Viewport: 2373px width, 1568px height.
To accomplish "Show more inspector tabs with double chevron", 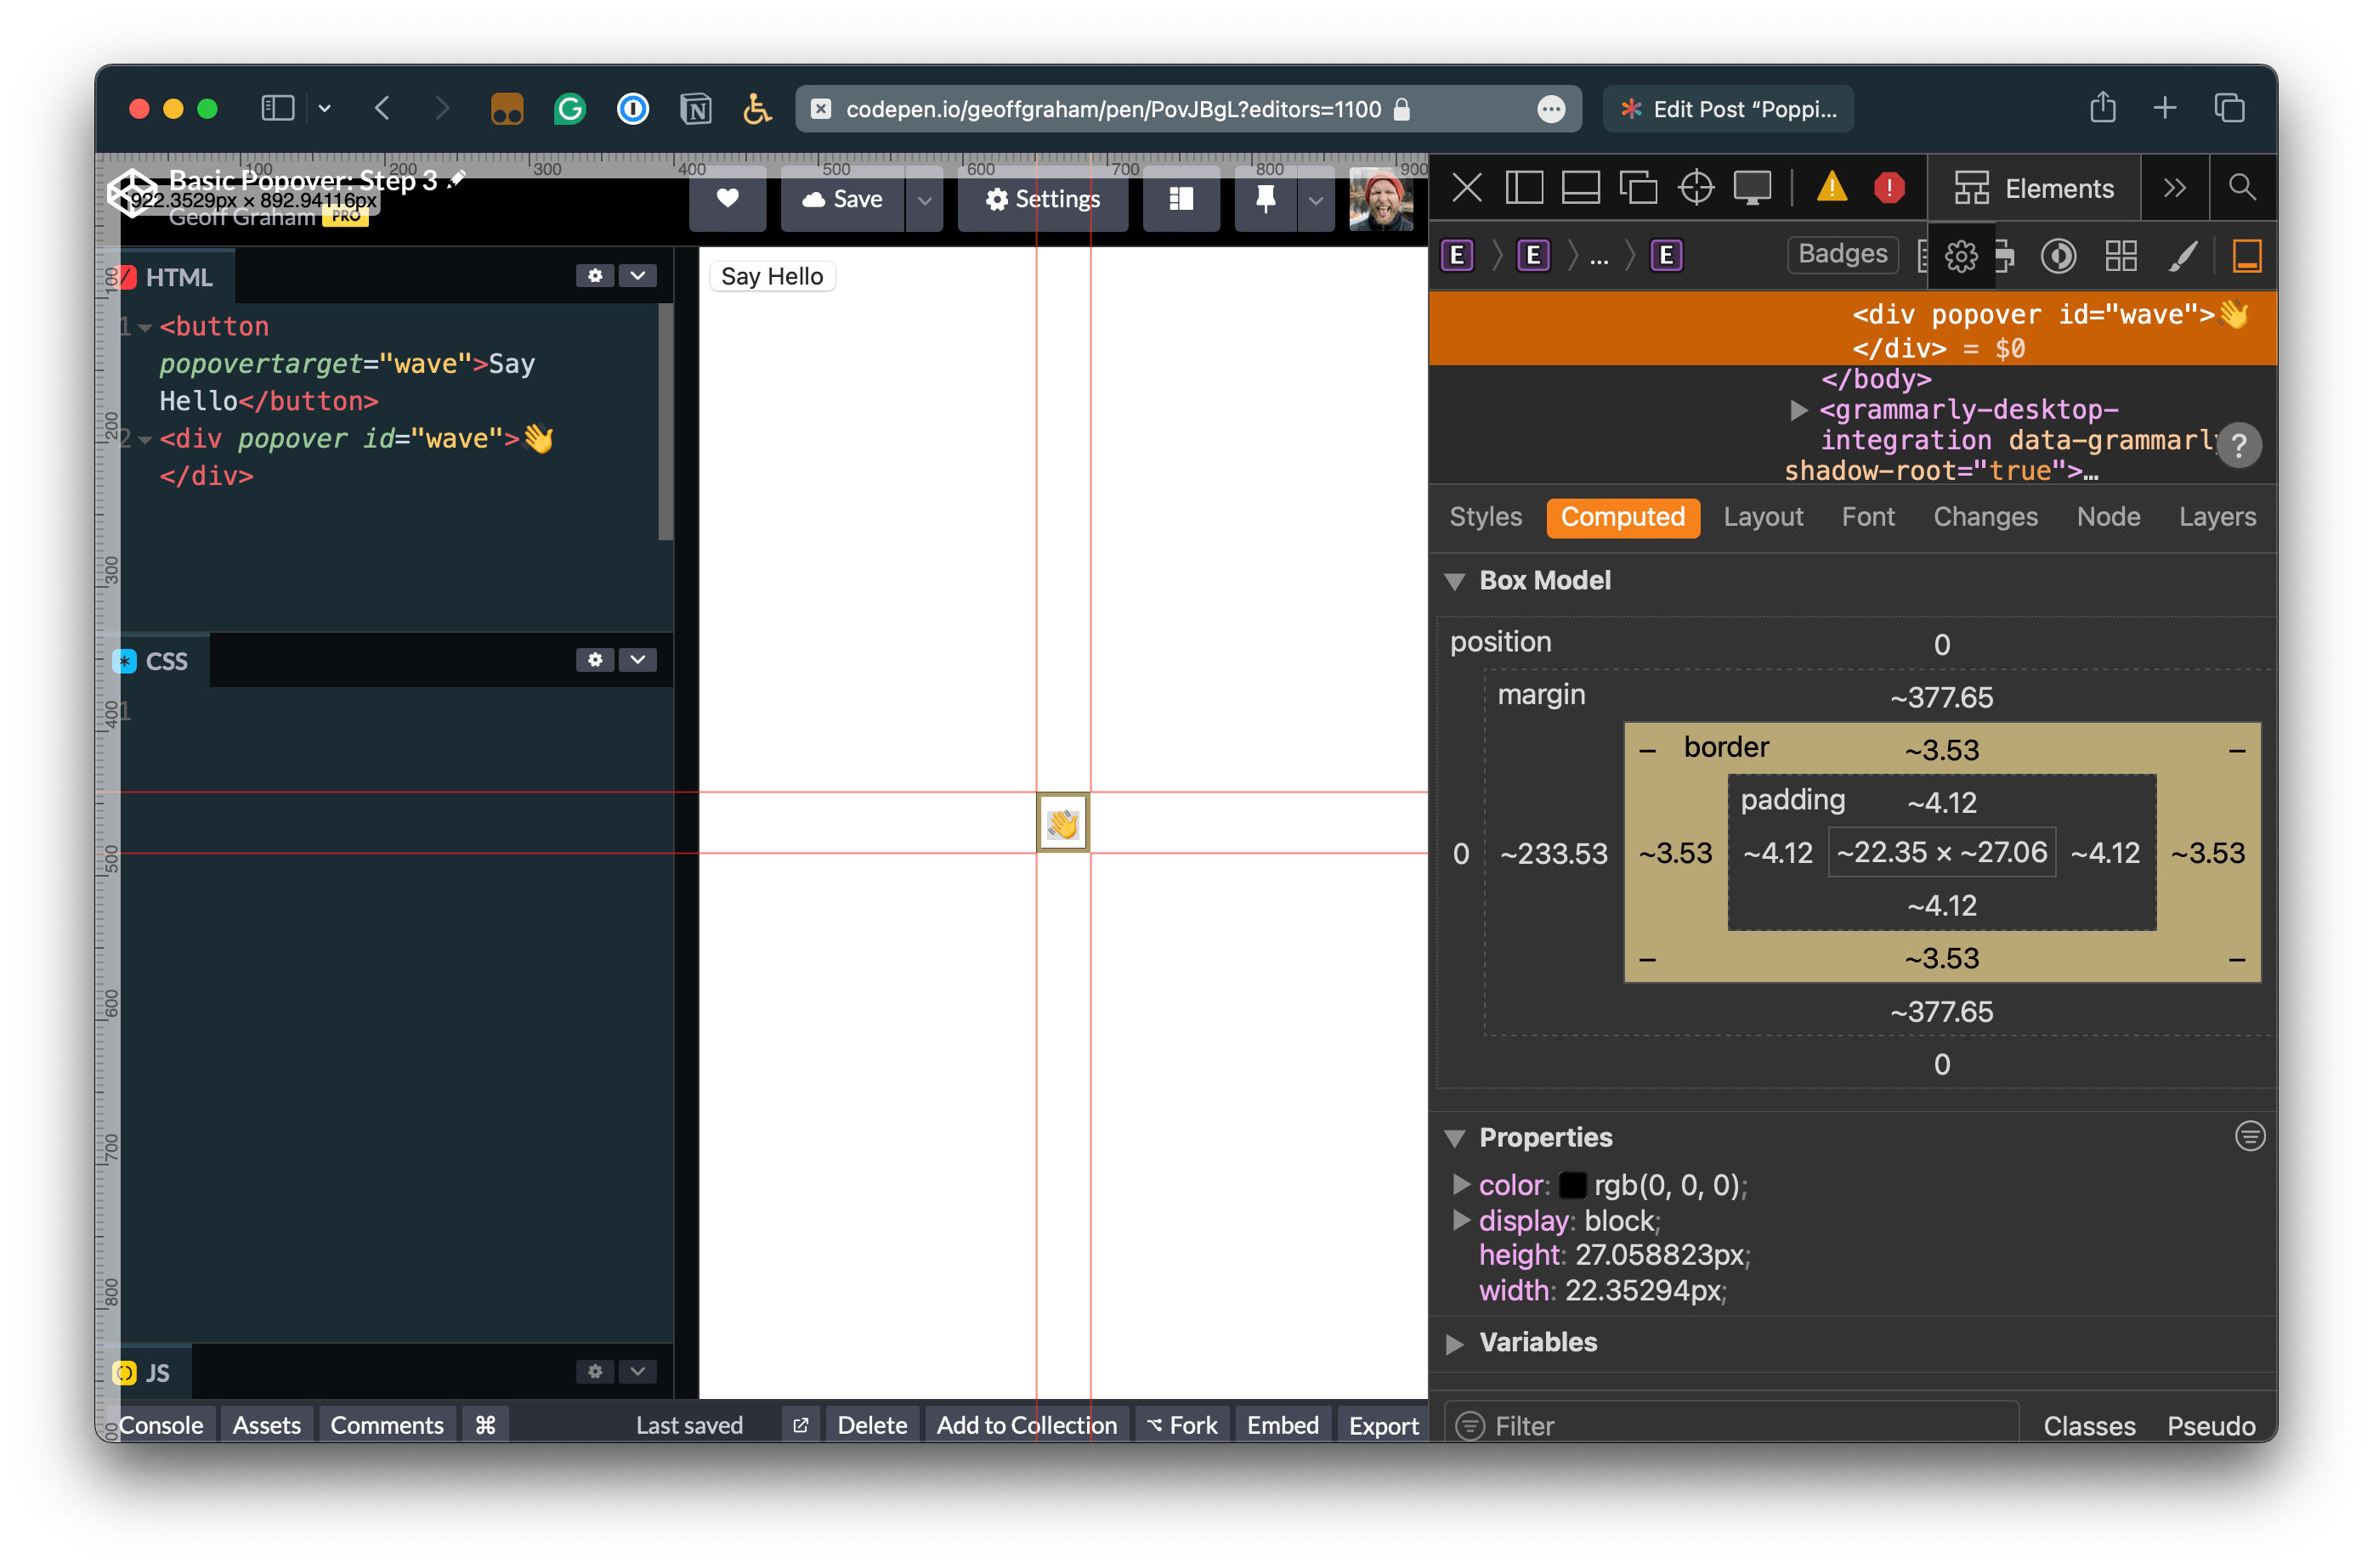I will 2173,188.
